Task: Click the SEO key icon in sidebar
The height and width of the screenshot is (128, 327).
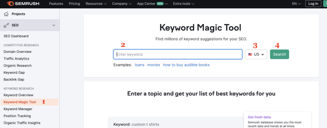Action: (6, 25)
